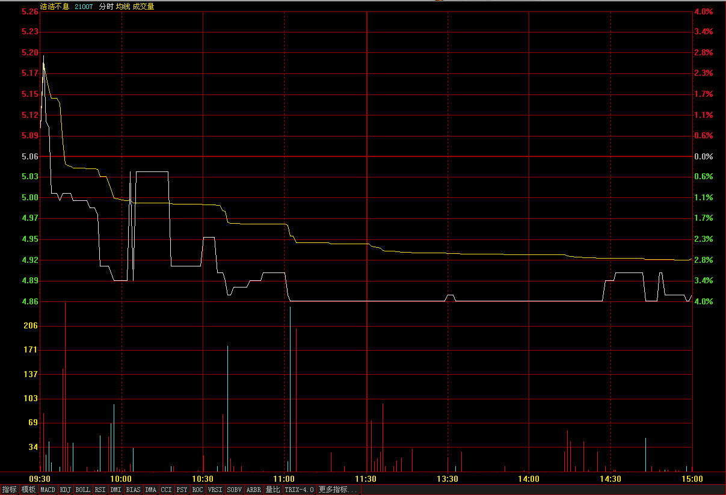Show the VRSI indicator

click(x=215, y=490)
